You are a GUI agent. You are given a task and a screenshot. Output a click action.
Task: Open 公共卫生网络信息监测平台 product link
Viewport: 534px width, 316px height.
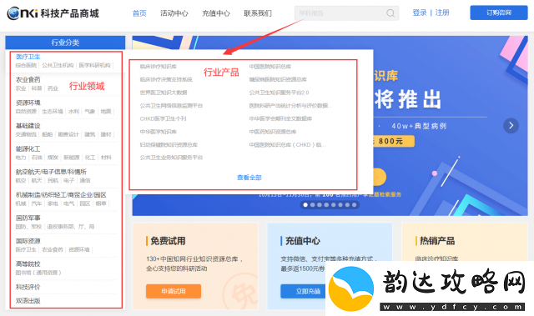tap(171, 105)
